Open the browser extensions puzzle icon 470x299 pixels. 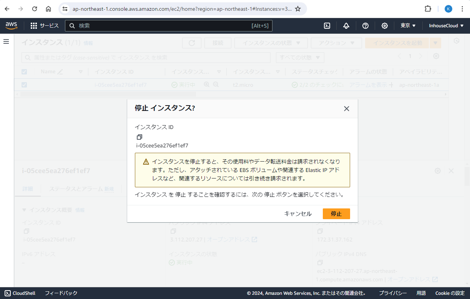tap(428, 9)
